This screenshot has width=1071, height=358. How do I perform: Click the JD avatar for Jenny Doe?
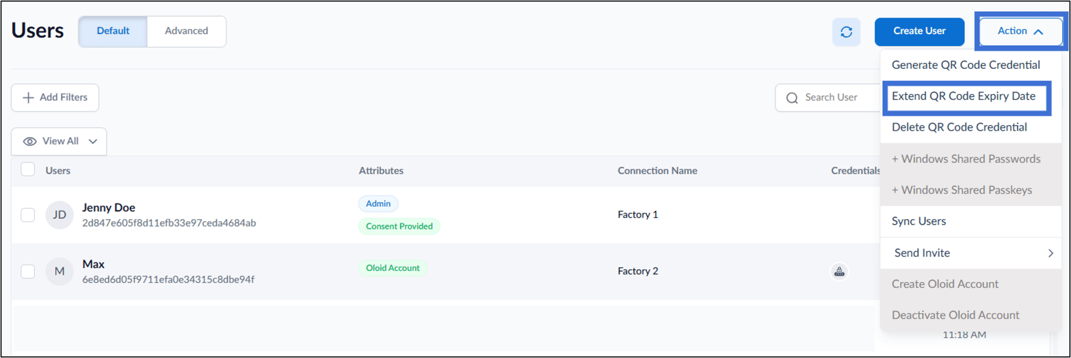(60, 215)
